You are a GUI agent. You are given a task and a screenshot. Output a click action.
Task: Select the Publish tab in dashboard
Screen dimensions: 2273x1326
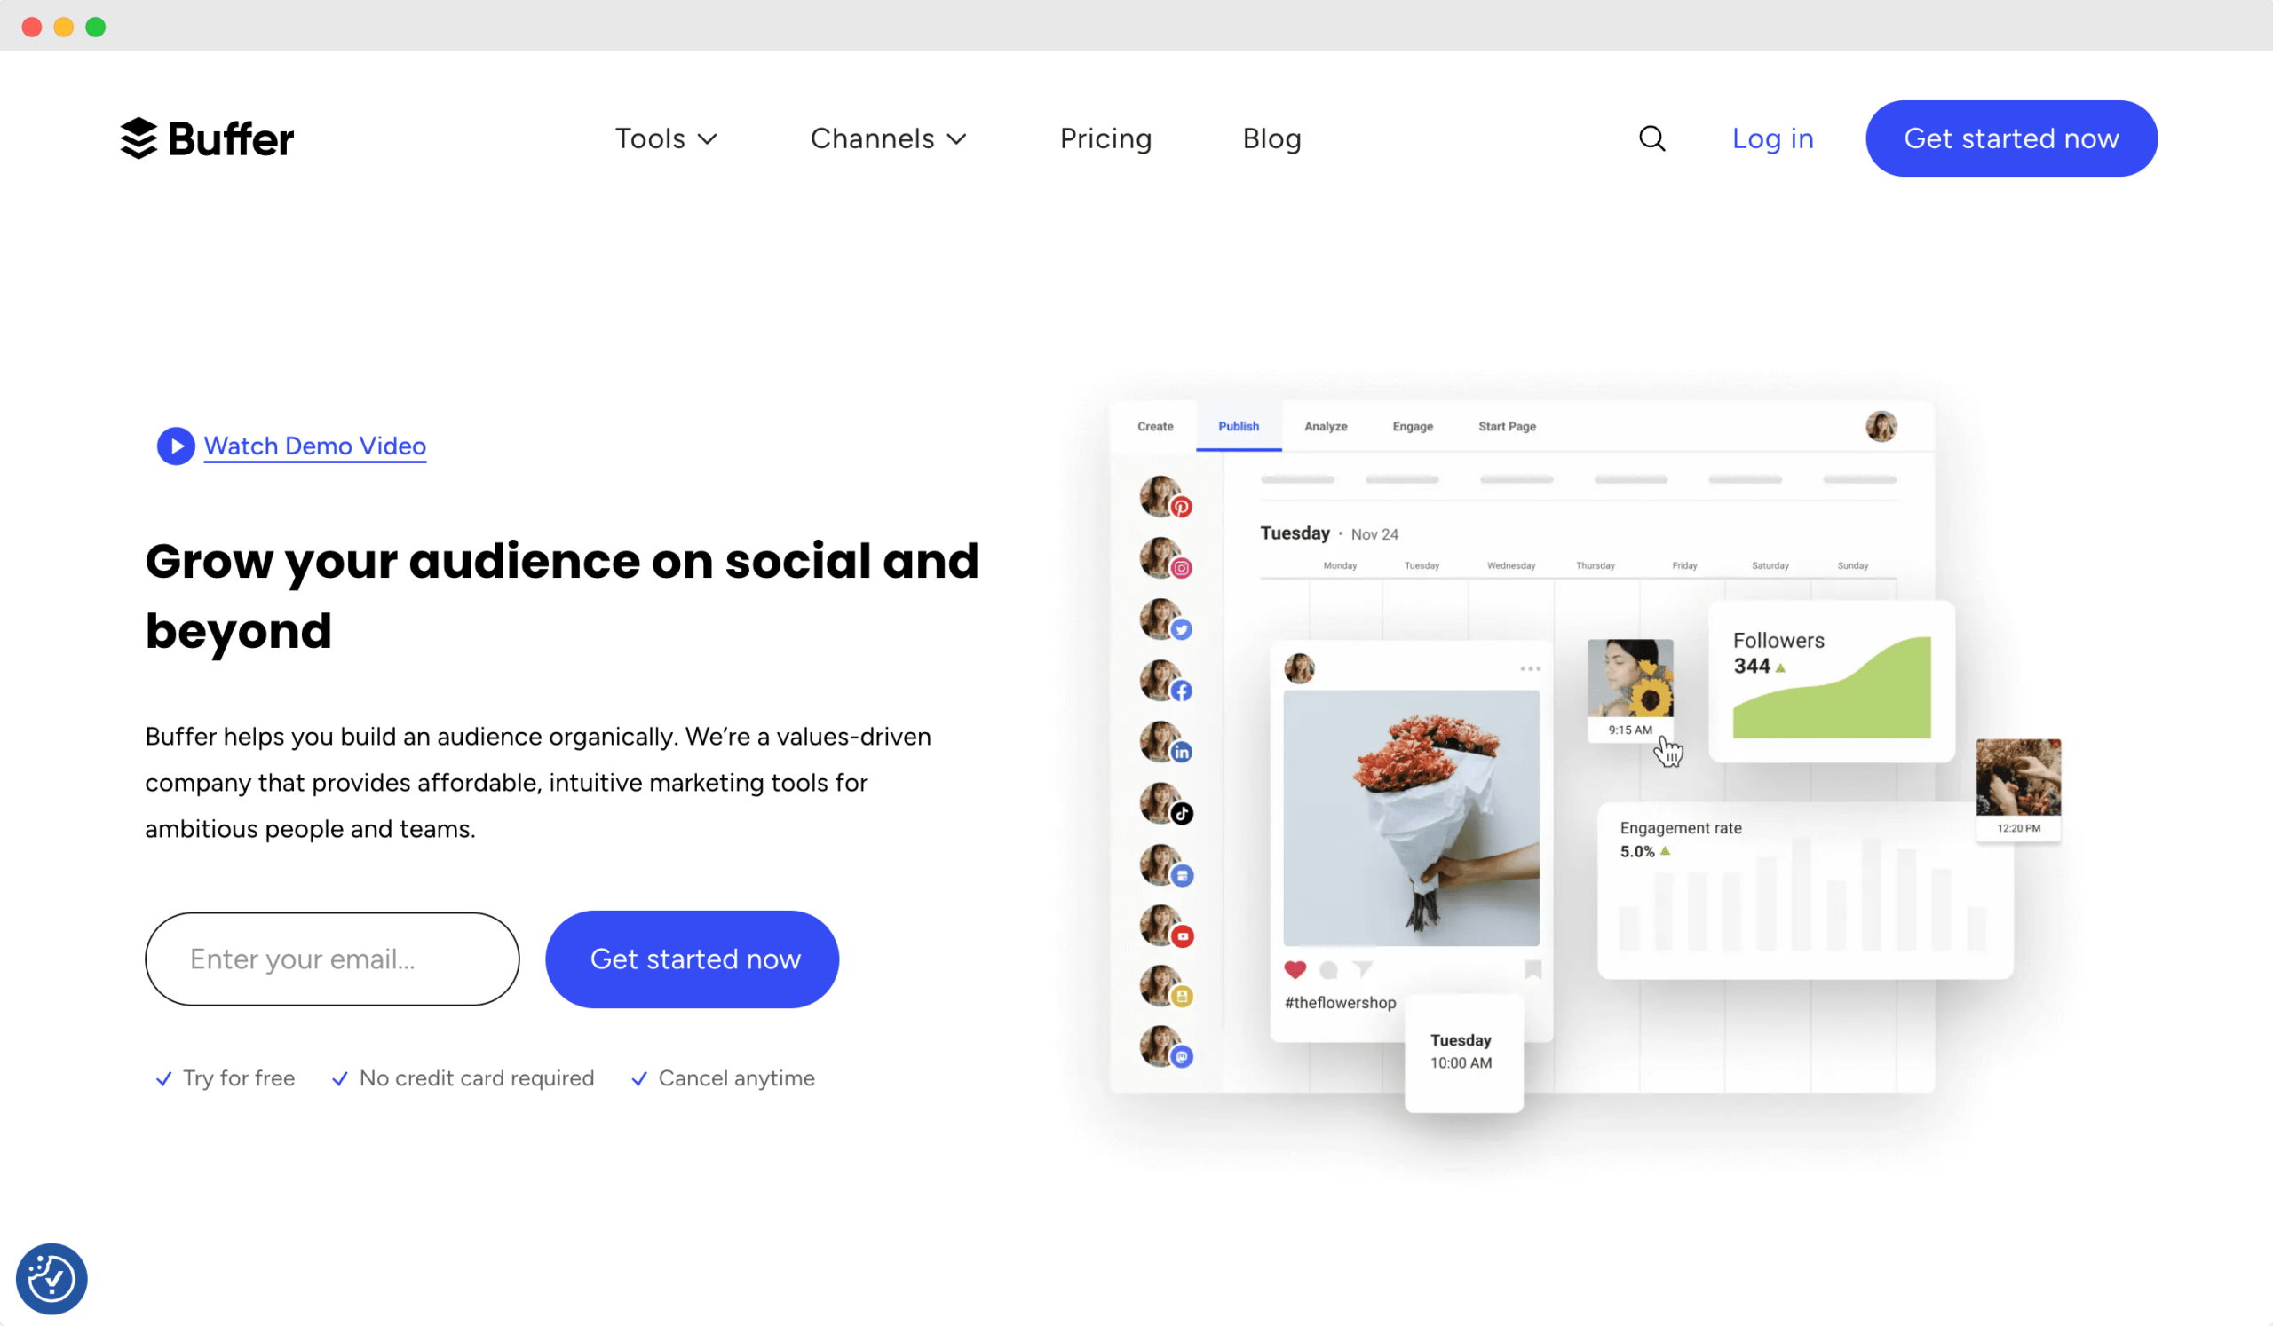pyautogui.click(x=1238, y=426)
